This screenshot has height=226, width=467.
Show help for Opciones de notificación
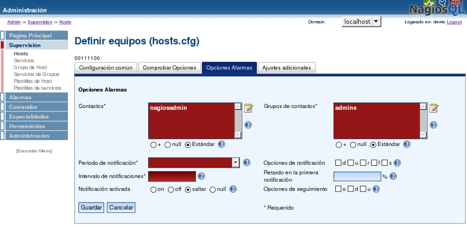(x=397, y=163)
